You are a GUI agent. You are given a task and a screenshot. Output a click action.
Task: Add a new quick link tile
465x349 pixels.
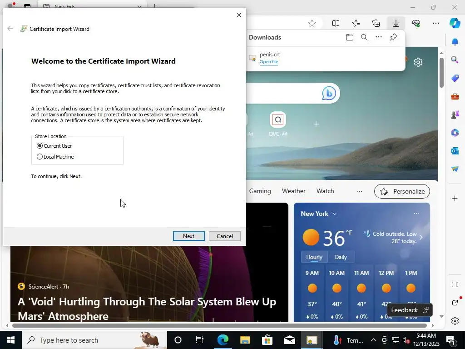pyautogui.click(x=317, y=124)
